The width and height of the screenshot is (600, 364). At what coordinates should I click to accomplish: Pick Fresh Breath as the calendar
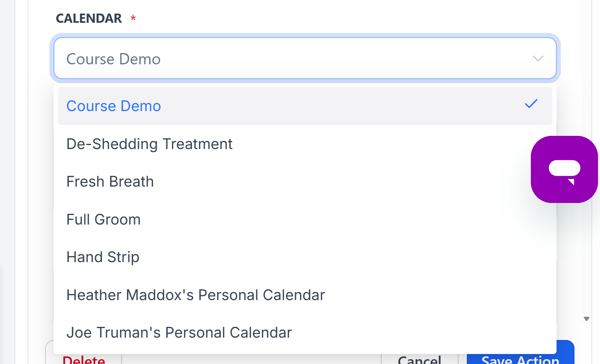point(110,182)
